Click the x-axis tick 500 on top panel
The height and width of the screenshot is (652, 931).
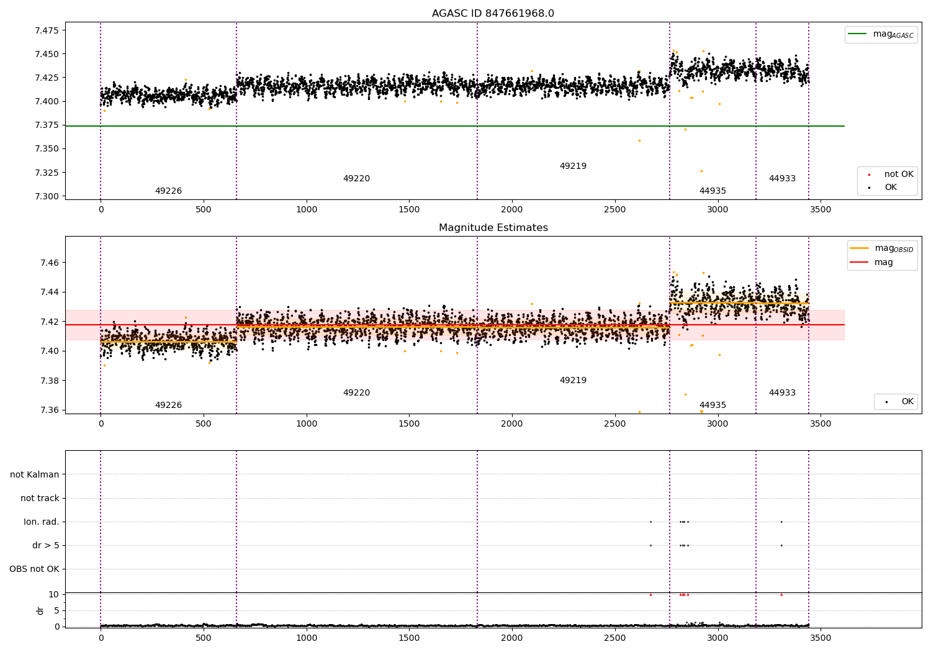point(204,210)
